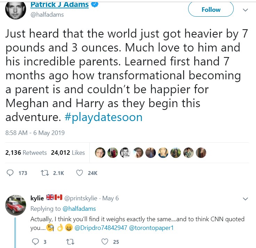The height and width of the screenshot is (248, 256).
Task: Open the 8:58 AM - 6 May 2019 timestamp
Action: pos(35,133)
